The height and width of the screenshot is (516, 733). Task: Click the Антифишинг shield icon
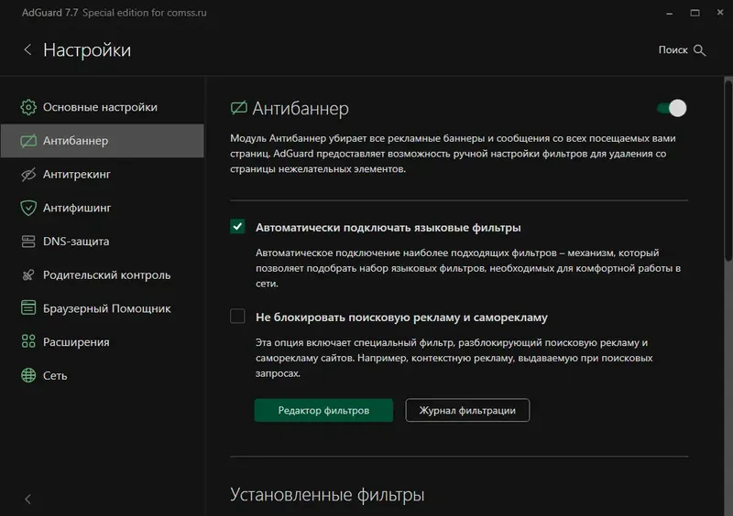pos(28,208)
